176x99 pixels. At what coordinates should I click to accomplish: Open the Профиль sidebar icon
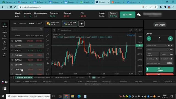(x=5, y=31)
